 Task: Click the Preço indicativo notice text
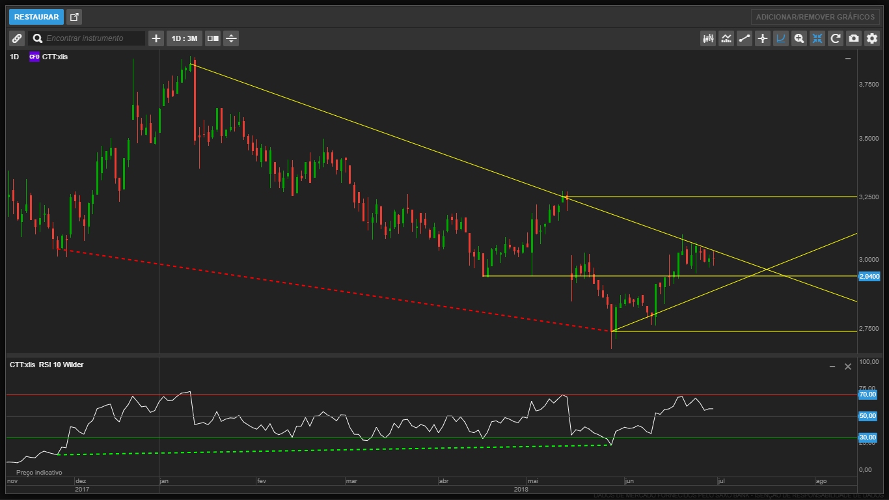point(39,473)
